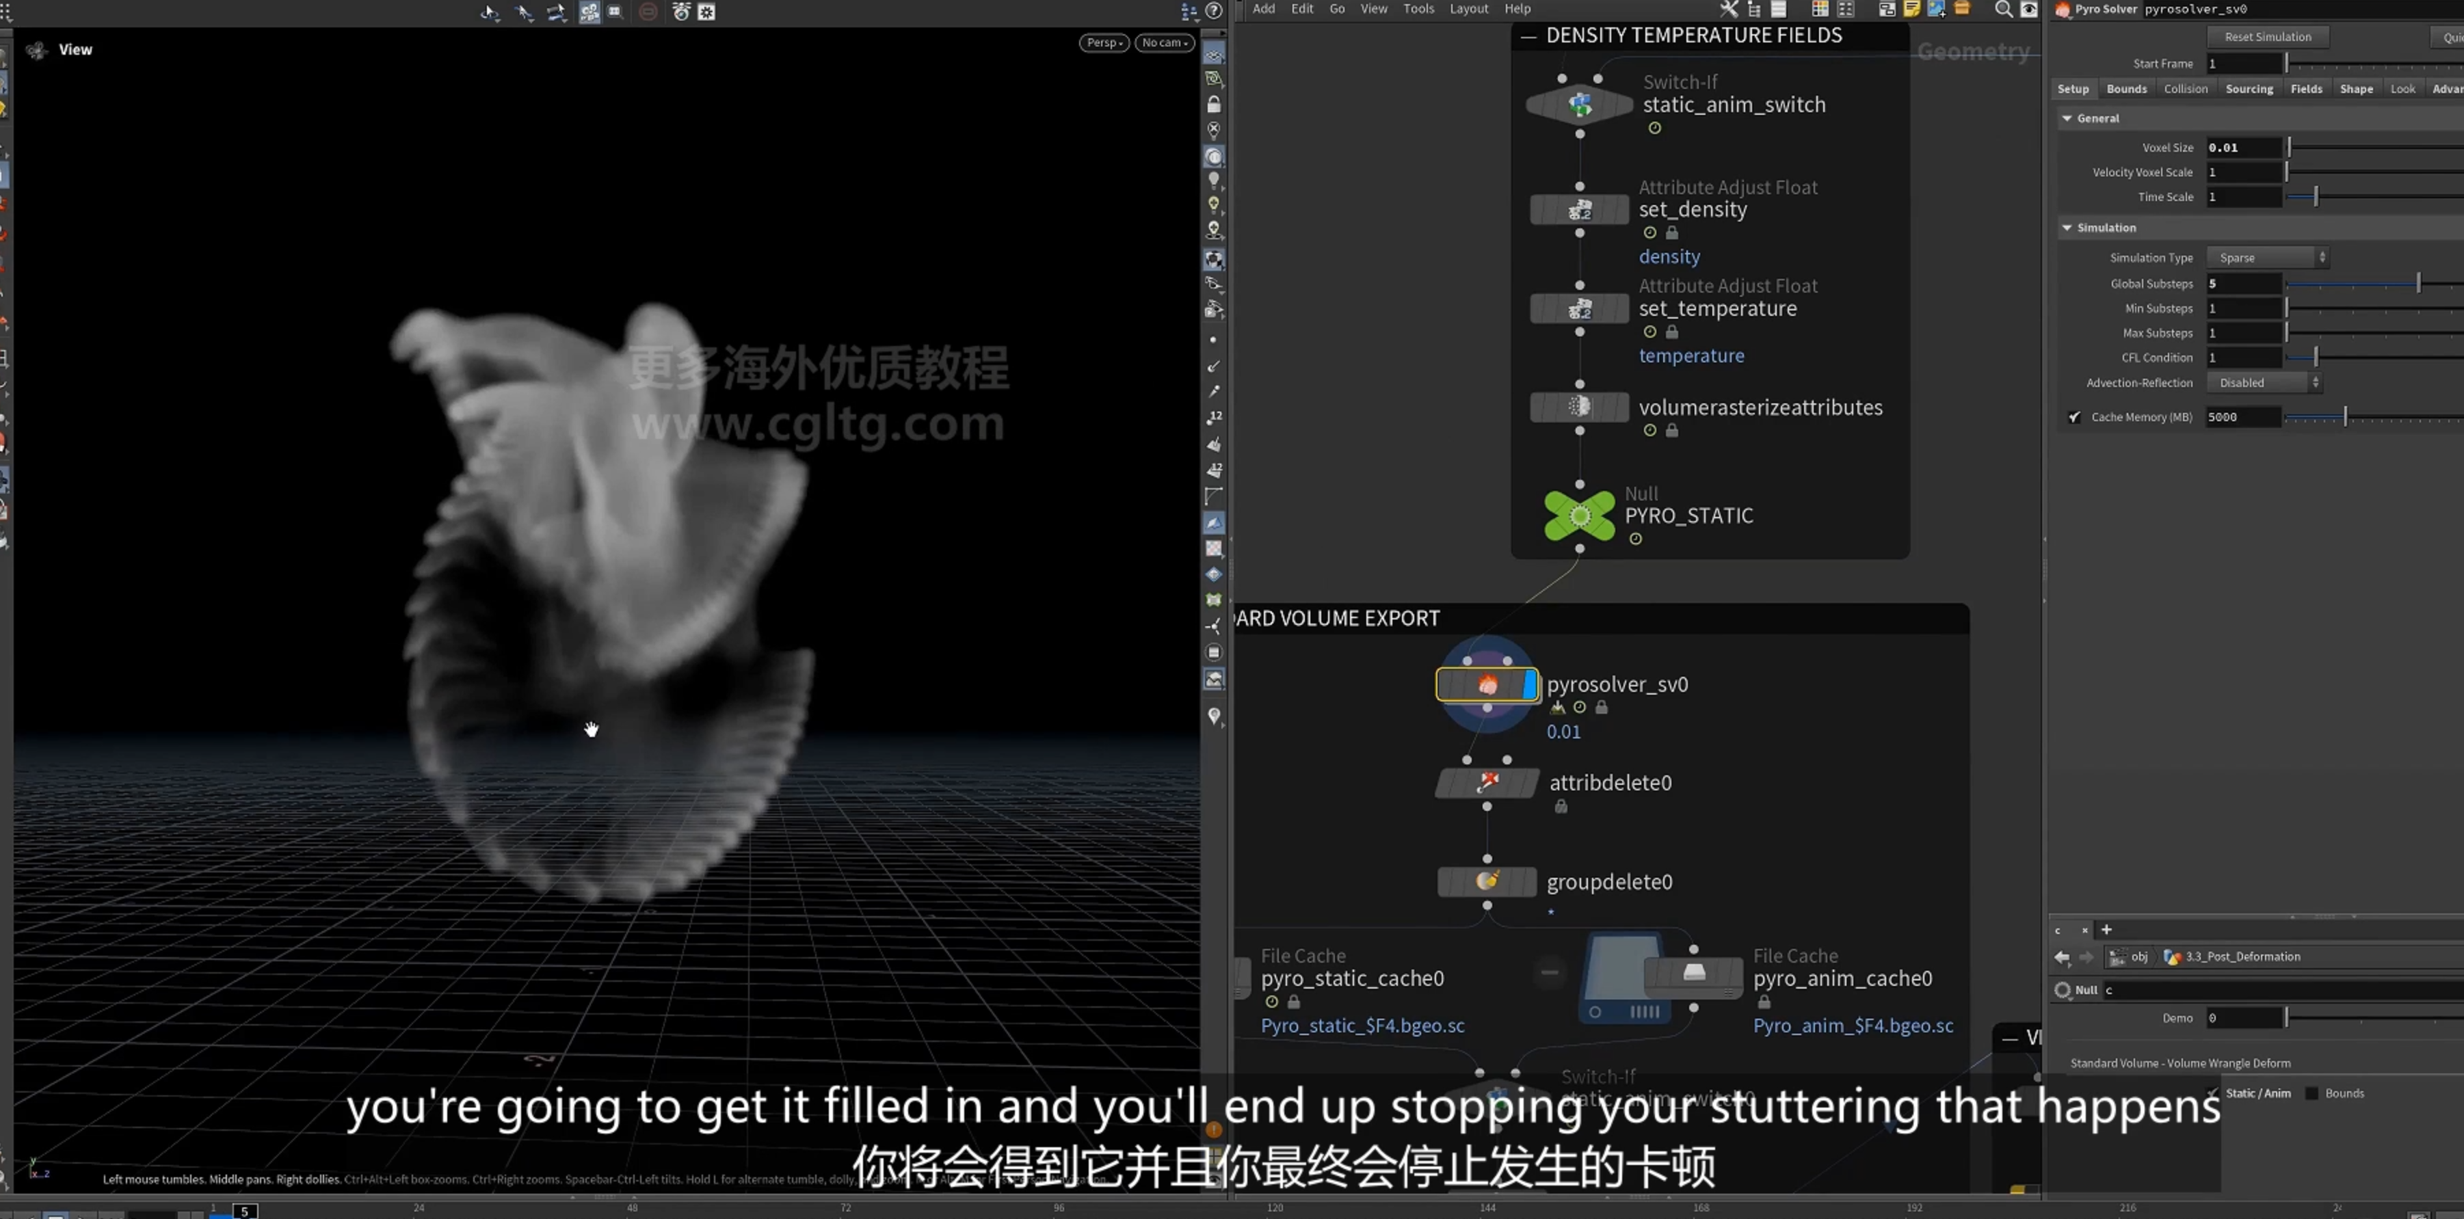
Task: Click the Pyro_anim_$F4.bgeo.sc file path text
Action: [x=1853, y=1026]
